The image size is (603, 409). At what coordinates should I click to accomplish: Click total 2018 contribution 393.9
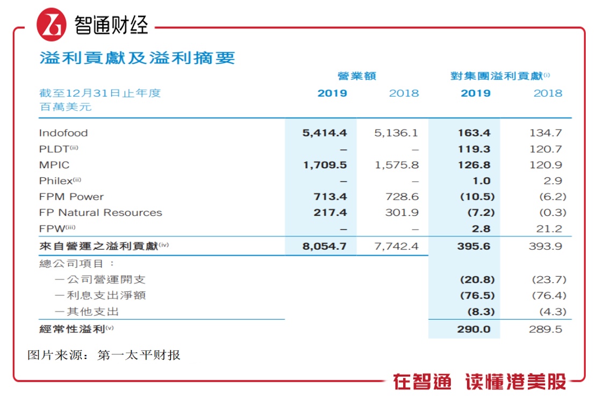(x=545, y=246)
